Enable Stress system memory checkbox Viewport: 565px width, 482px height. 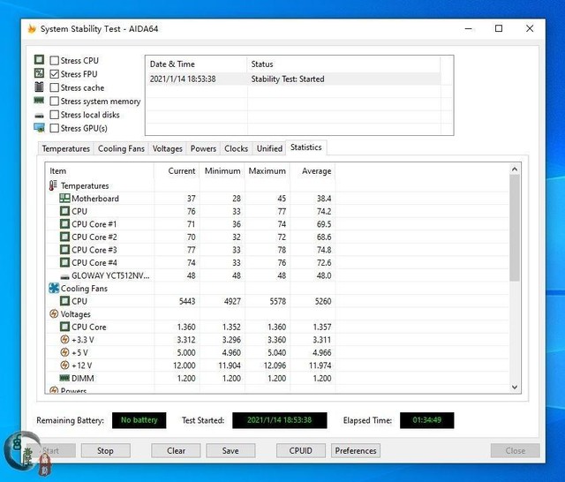click(55, 101)
